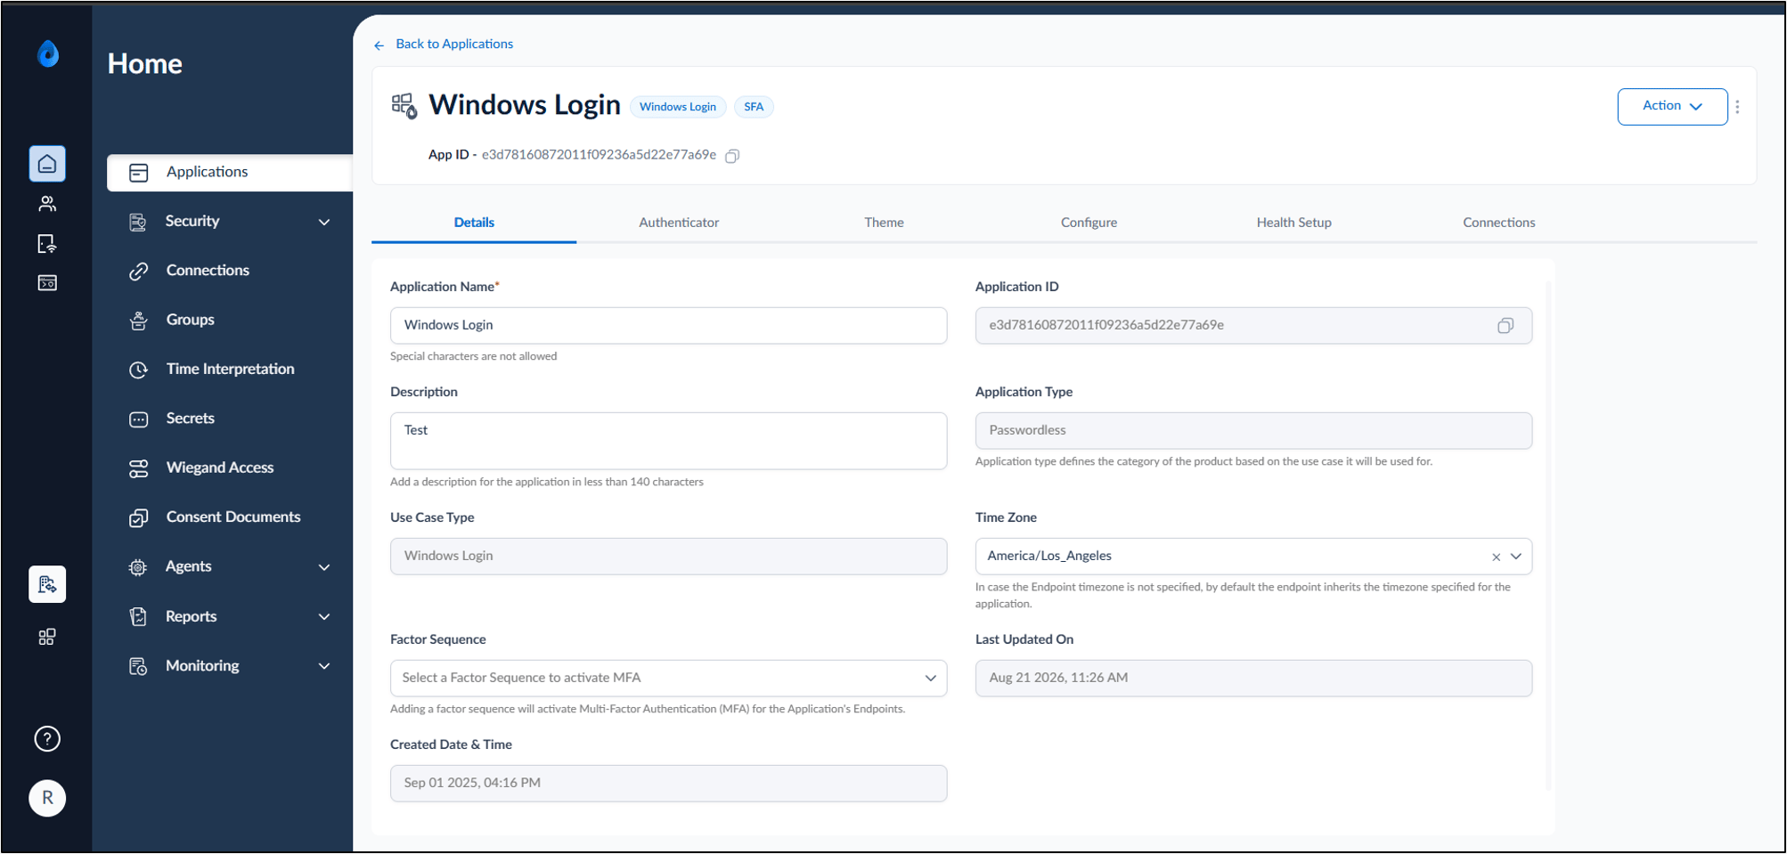Click the Monitoring menu icon
This screenshot has width=1787, height=854.
click(x=138, y=666)
